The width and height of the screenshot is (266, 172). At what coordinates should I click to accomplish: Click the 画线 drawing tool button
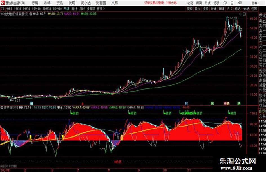tap(222, 9)
